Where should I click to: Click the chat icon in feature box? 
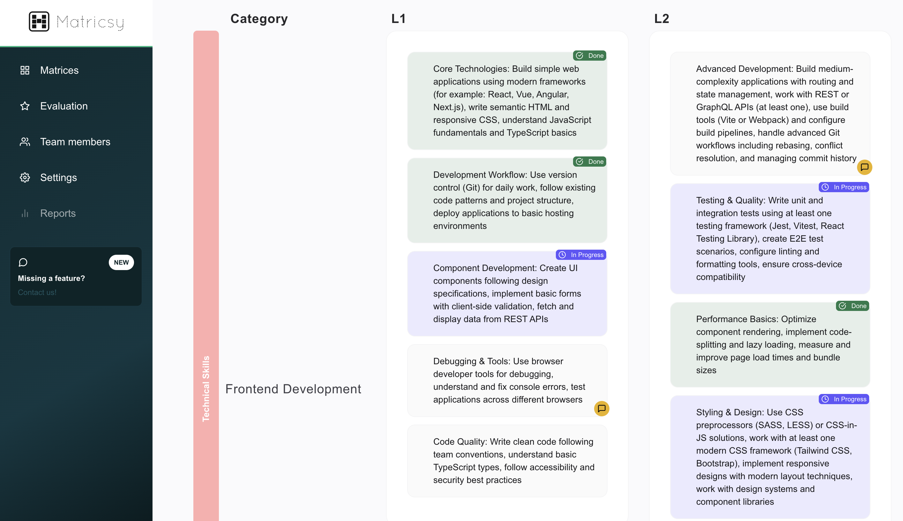pos(23,262)
